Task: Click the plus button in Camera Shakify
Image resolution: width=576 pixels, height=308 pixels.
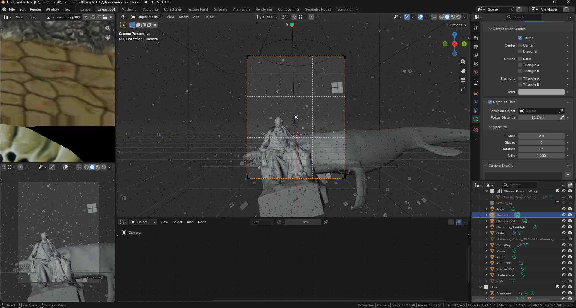Action: [x=568, y=175]
